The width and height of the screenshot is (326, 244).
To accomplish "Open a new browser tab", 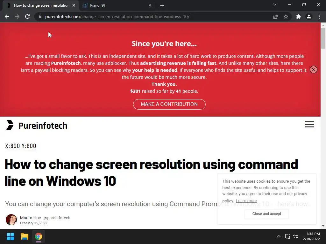I will 162,5.
